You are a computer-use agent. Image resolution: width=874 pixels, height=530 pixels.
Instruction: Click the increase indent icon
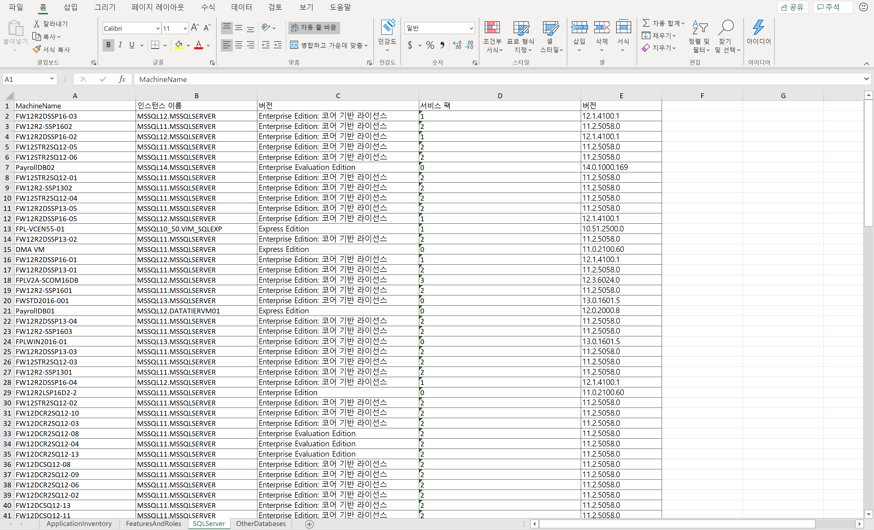tap(278, 45)
